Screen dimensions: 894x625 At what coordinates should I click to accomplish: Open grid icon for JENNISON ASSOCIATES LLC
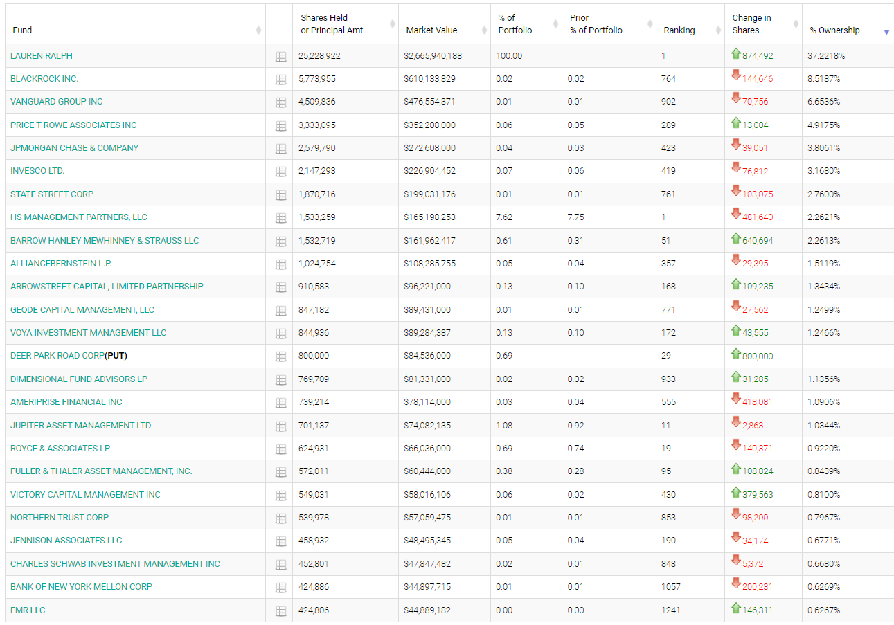click(280, 541)
